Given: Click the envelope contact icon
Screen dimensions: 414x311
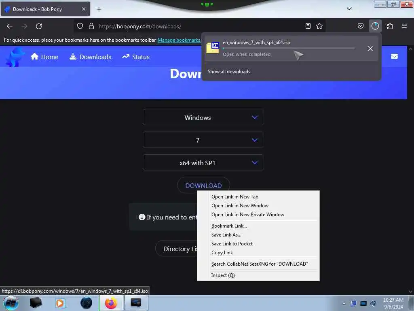Looking at the screenshot, I should click(x=395, y=56).
